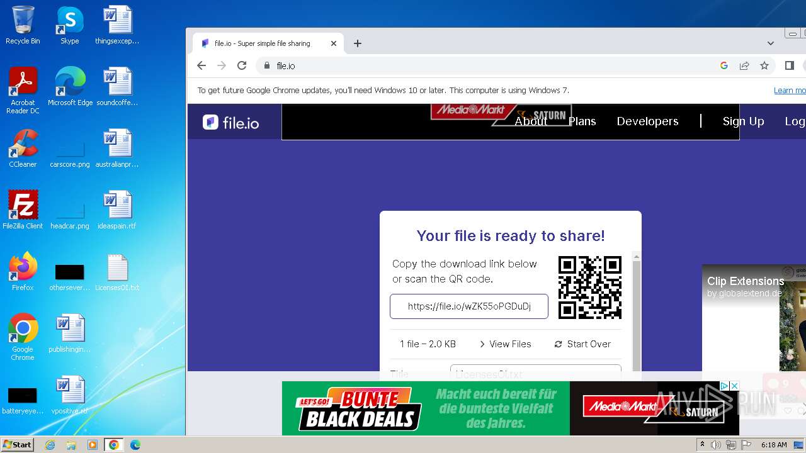Select the publishingin document icon
Viewport: 806px width, 453px height.
70,333
